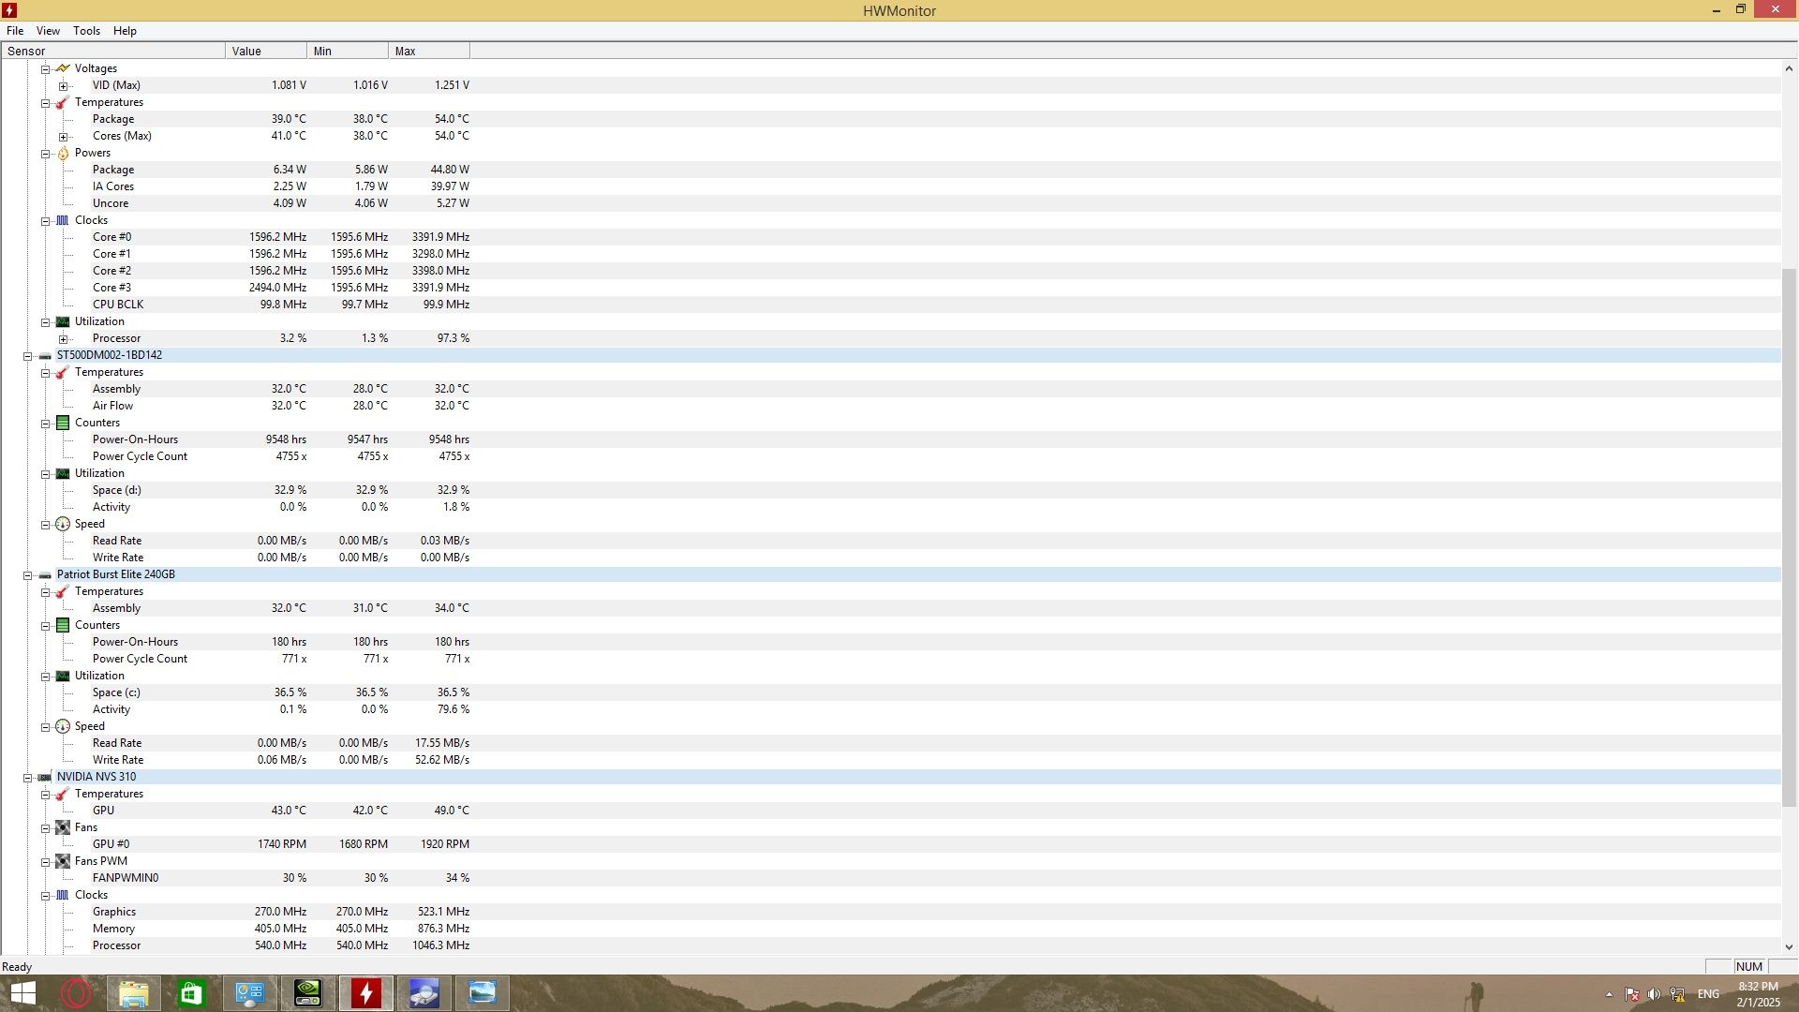Screen dimensions: 1799x1012
Task: Click the scrollbar down arrow
Action: [1789, 947]
